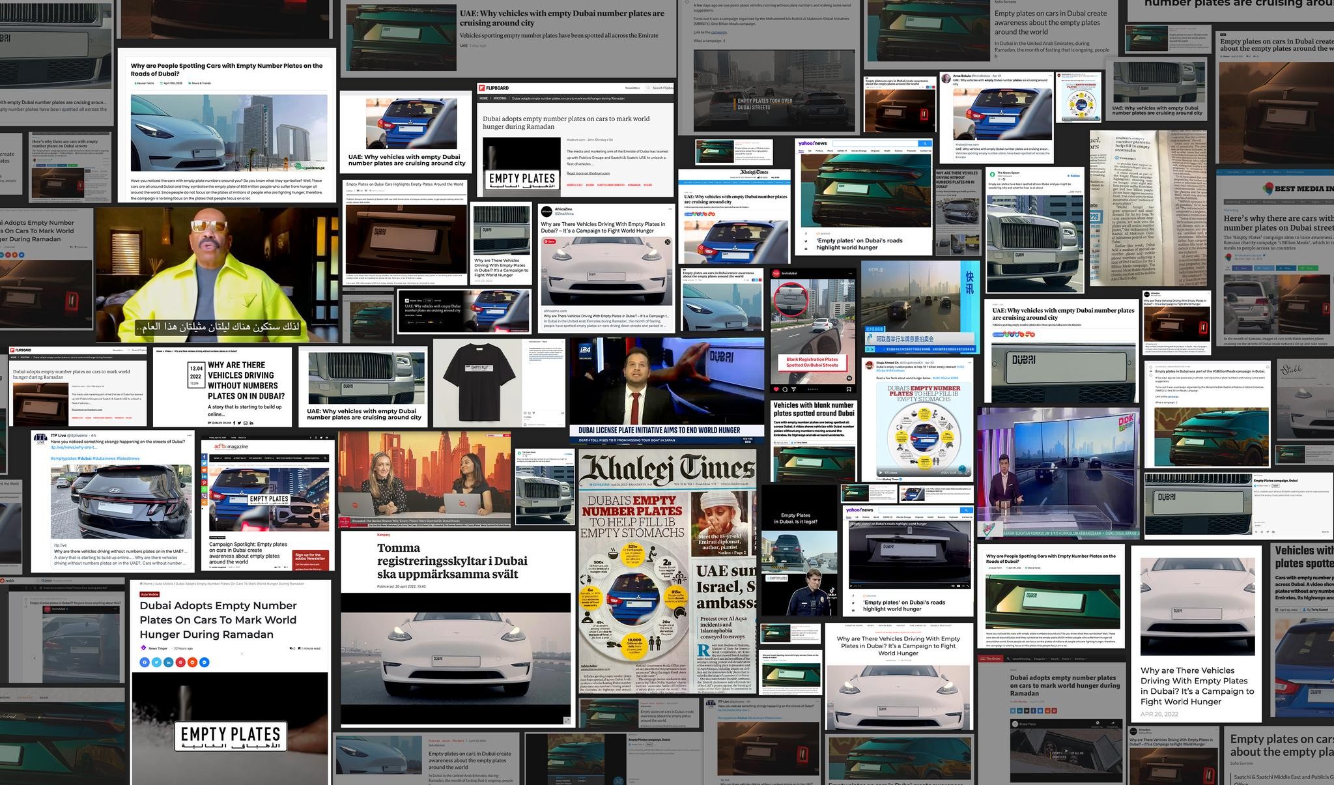Click red Save pin button on Tesla image
Image resolution: width=1334 pixels, height=785 pixels.
tap(550, 241)
